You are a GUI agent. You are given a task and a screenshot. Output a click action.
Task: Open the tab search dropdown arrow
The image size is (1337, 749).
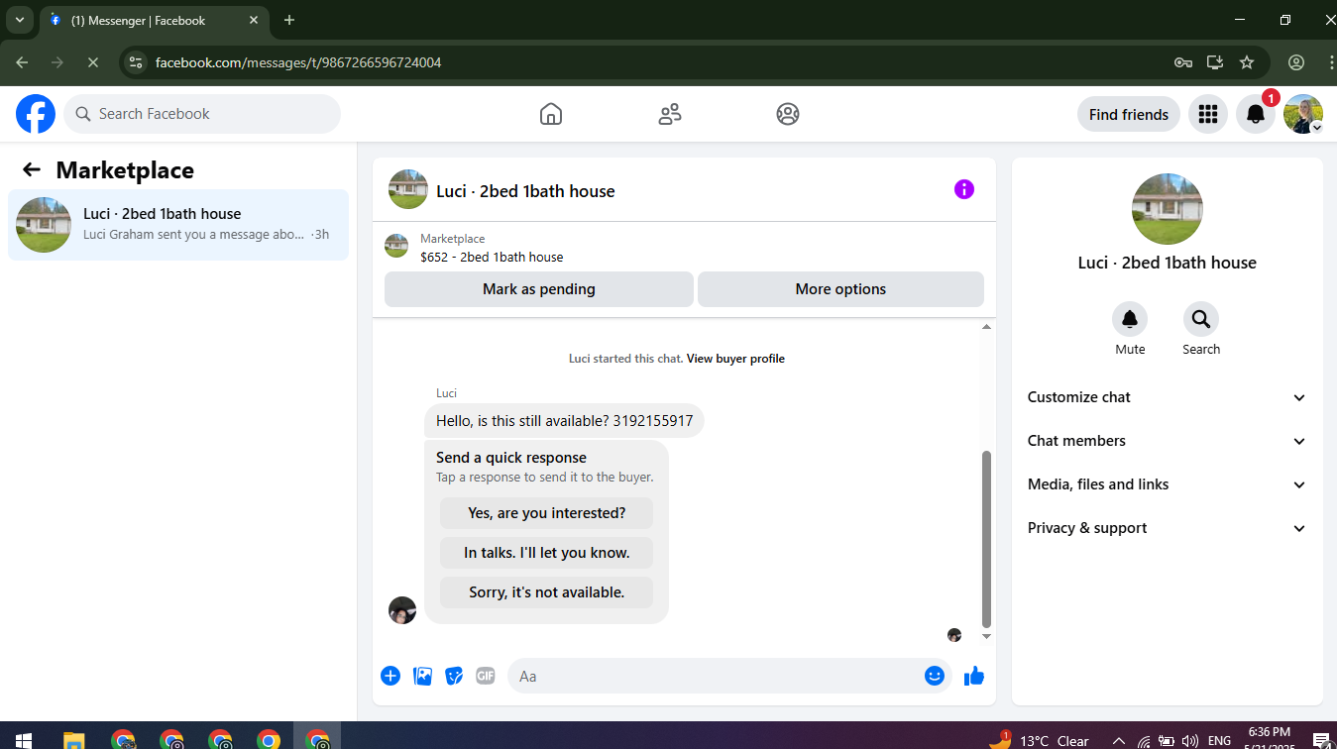(x=19, y=20)
